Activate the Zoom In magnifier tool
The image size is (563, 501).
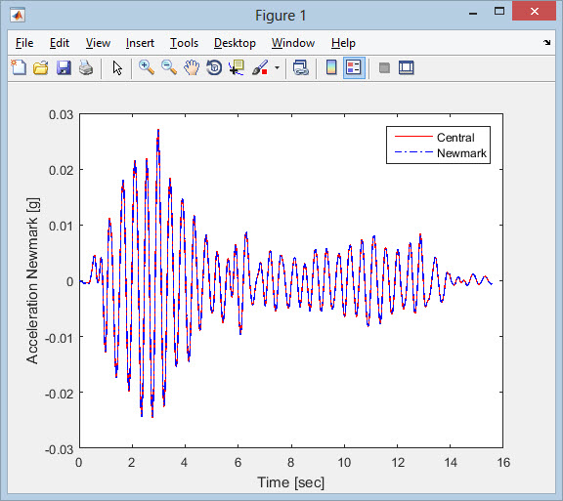[x=147, y=67]
